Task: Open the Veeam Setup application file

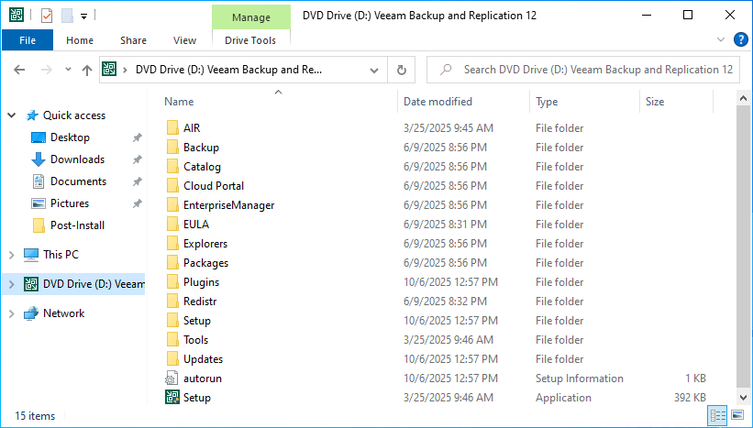Action: point(196,398)
